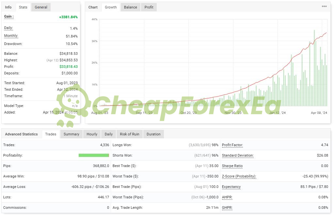Click Profit Factor value 4.74
The height and width of the screenshot is (216, 334).
coord(325,145)
